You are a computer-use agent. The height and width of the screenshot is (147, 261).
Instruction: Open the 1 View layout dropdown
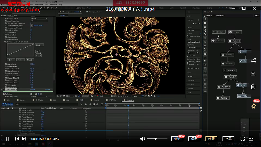coord(136,96)
